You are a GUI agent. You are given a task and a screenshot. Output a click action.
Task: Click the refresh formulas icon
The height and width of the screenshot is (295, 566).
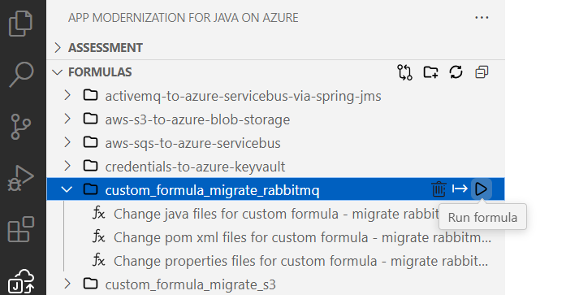coord(456,72)
